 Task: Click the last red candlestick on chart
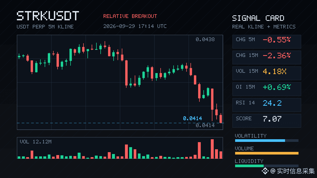coord(221,118)
